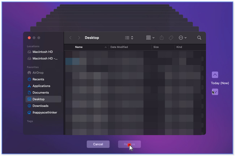Screen dimensions: 235x156
Task: Go forward with the right chevron
Action: (x=79, y=38)
